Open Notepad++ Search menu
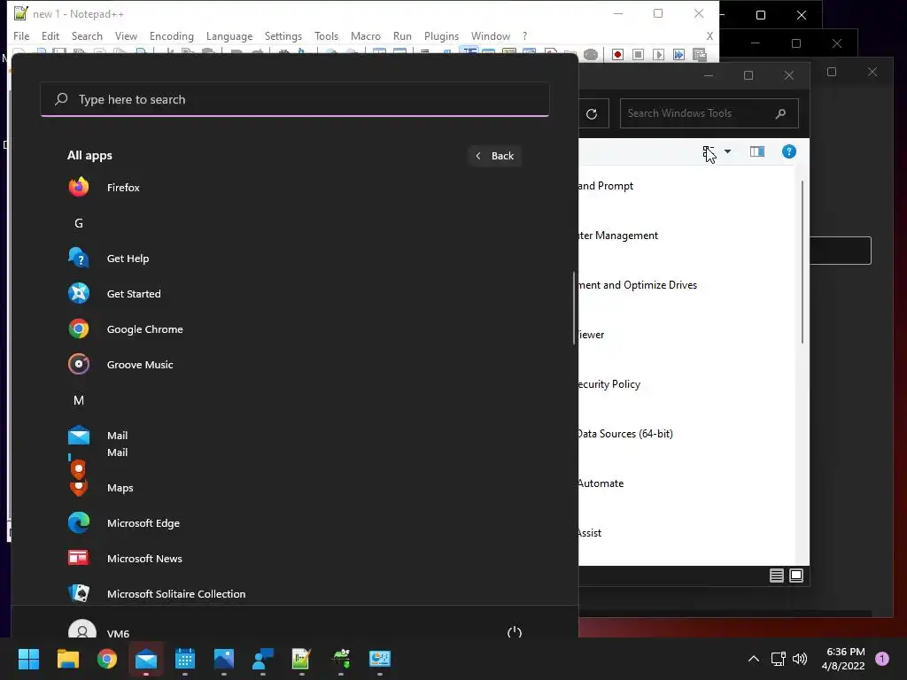907x680 pixels. click(87, 35)
